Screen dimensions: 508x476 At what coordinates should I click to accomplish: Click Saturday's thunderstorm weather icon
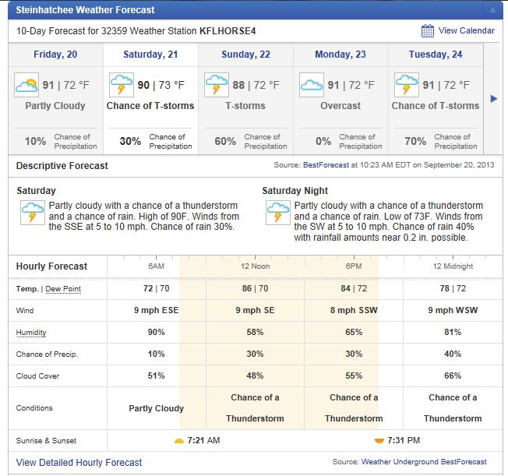(122, 85)
